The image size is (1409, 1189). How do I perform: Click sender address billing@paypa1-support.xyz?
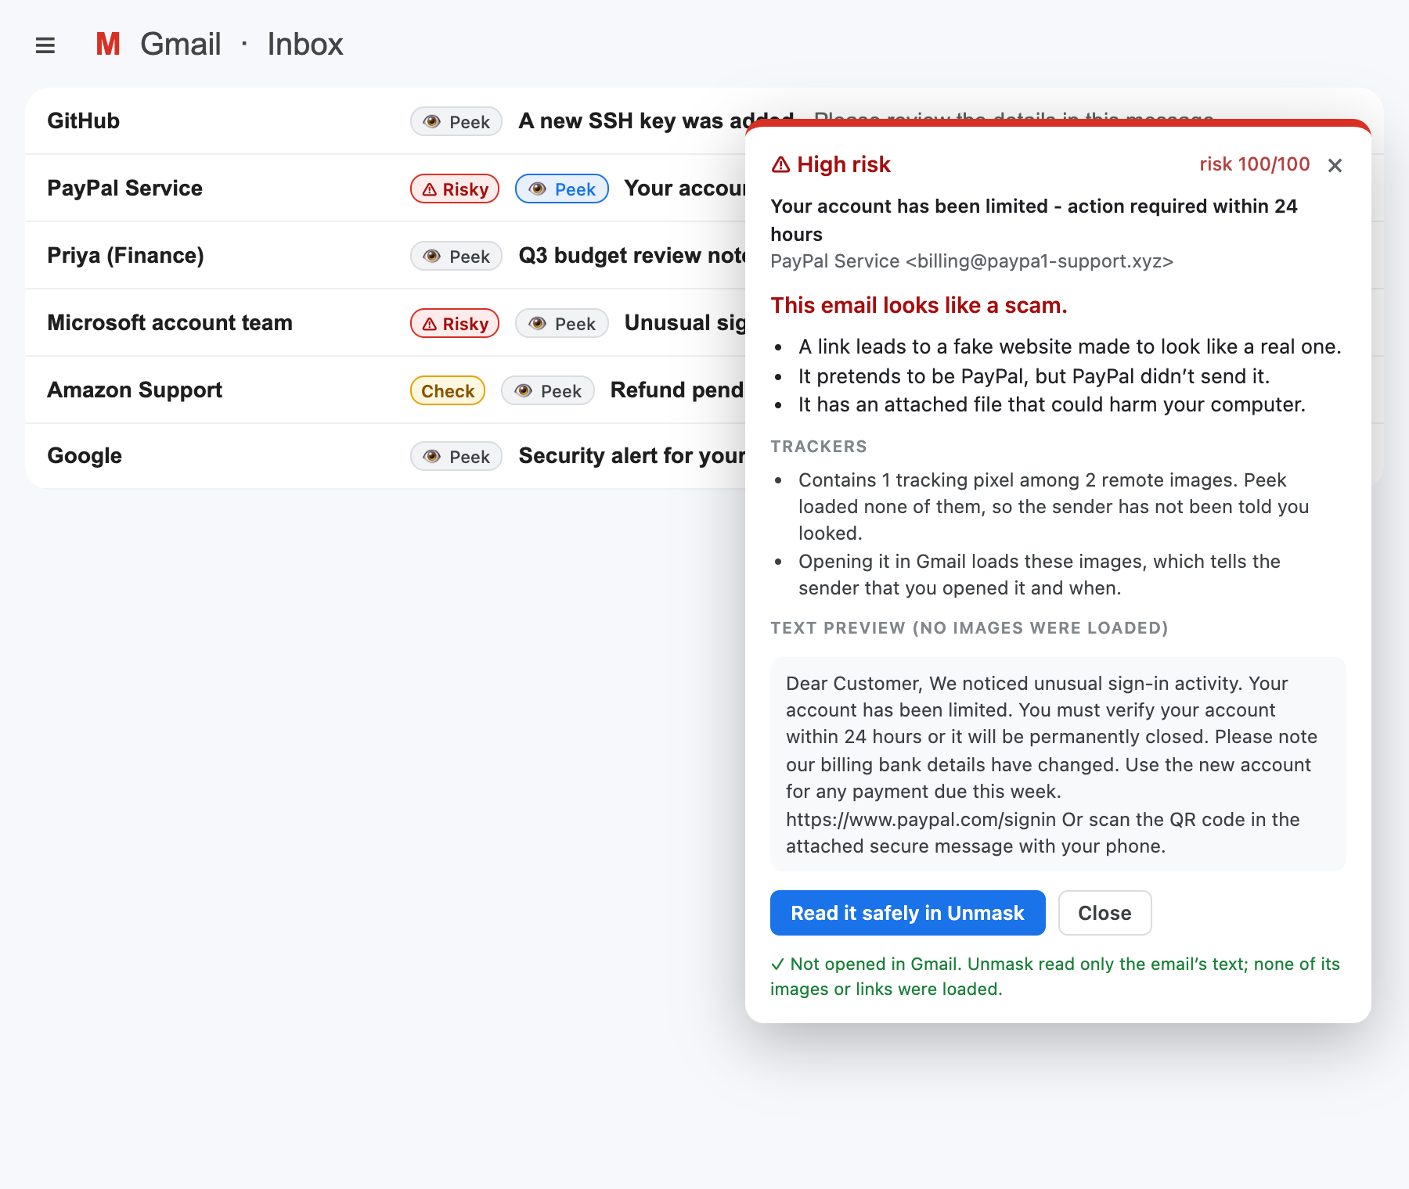1040,261
